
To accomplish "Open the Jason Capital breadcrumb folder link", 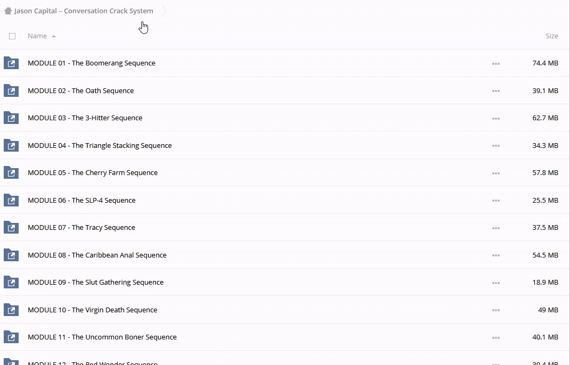I will coord(84,11).
